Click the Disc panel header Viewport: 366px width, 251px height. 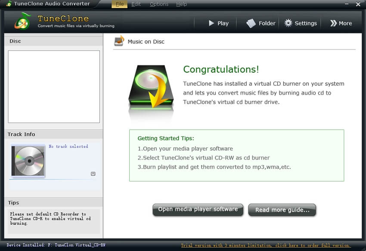(54, 41)
